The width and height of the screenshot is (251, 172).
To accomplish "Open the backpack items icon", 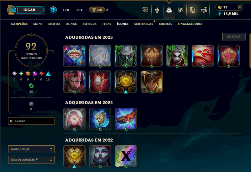I will pos(169,10).
